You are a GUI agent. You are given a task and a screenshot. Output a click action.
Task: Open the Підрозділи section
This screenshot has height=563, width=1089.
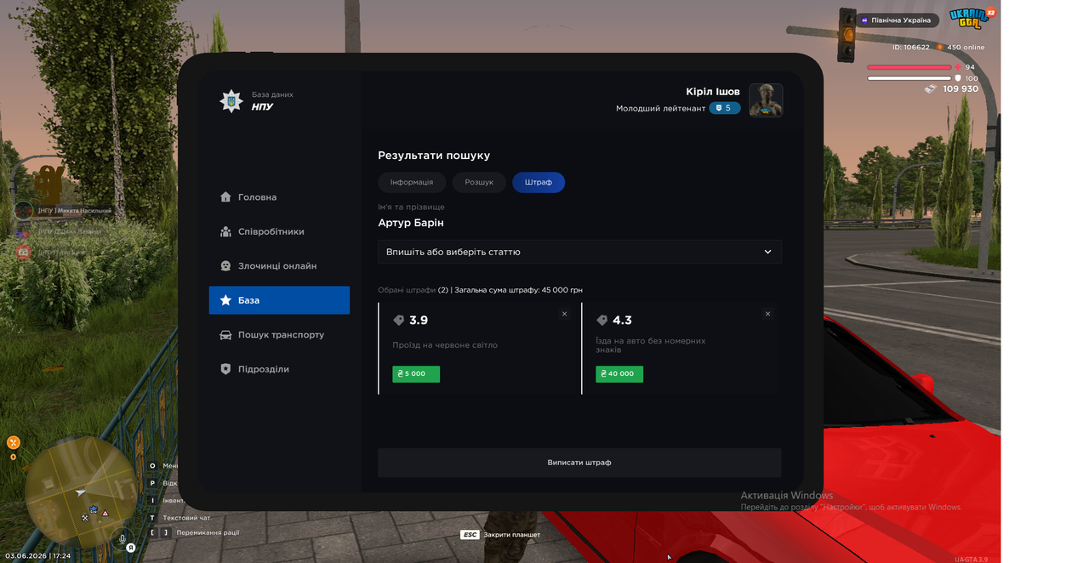click(279, 369)
